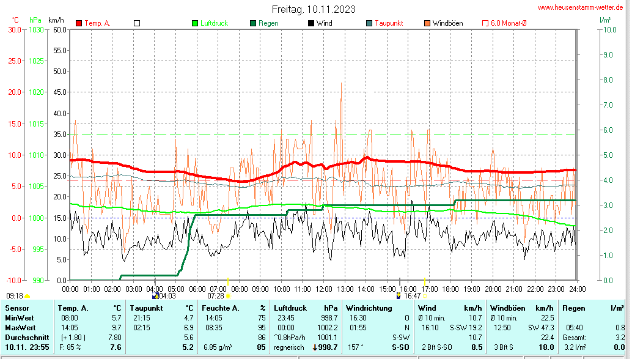Image resolution: width=632 pixels, height=359 pixels.
Task: Click the empty white legend box
Action: 137,23
